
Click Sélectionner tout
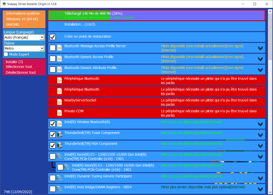coord(19,67)
